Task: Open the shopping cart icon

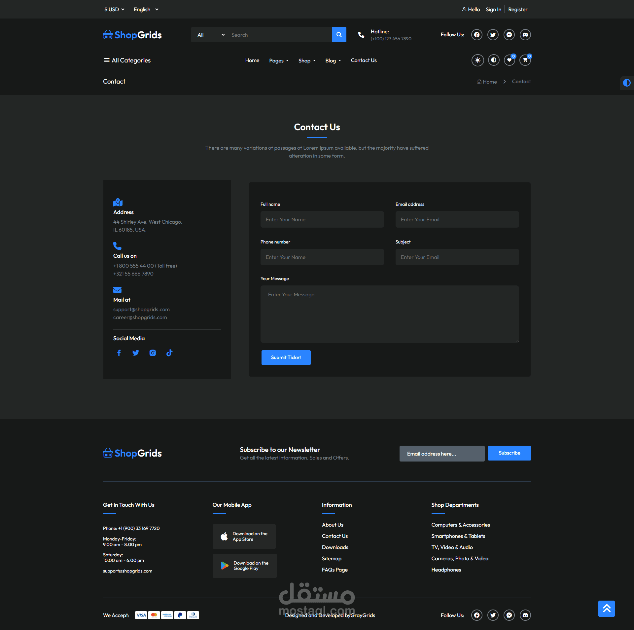Action: tap(525, 60)
